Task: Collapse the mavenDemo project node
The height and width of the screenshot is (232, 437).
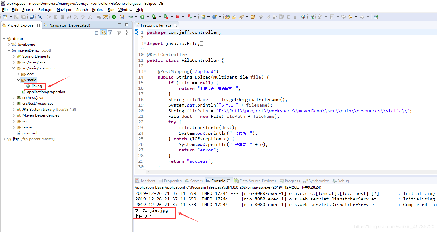Action: coord(9,50)
